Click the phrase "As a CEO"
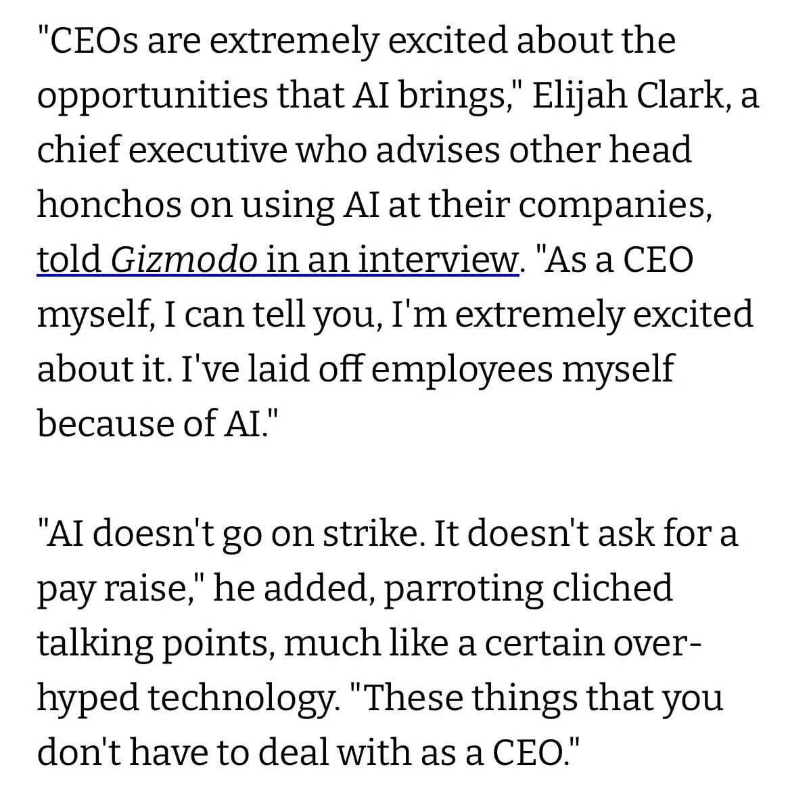Image resolution: width=811 pixels, height=811 pixels. tap(616, 260)
